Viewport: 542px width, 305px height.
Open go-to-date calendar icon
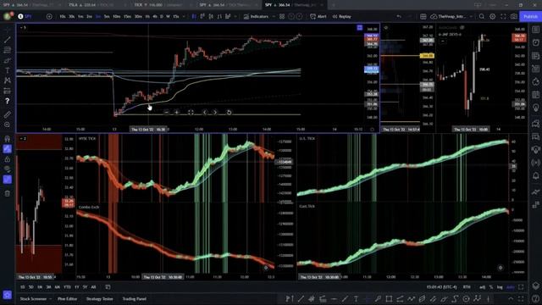pyautogui.click(x=108, y=287)
